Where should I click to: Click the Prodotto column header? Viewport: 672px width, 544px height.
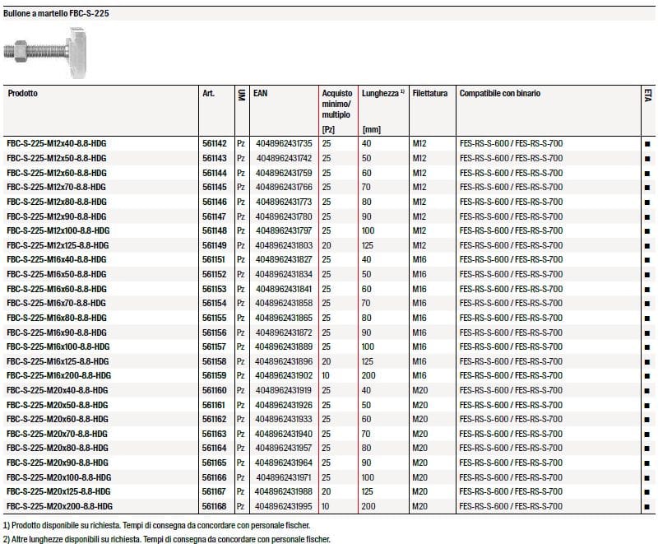pyautogui.click(x=23, y=94)
